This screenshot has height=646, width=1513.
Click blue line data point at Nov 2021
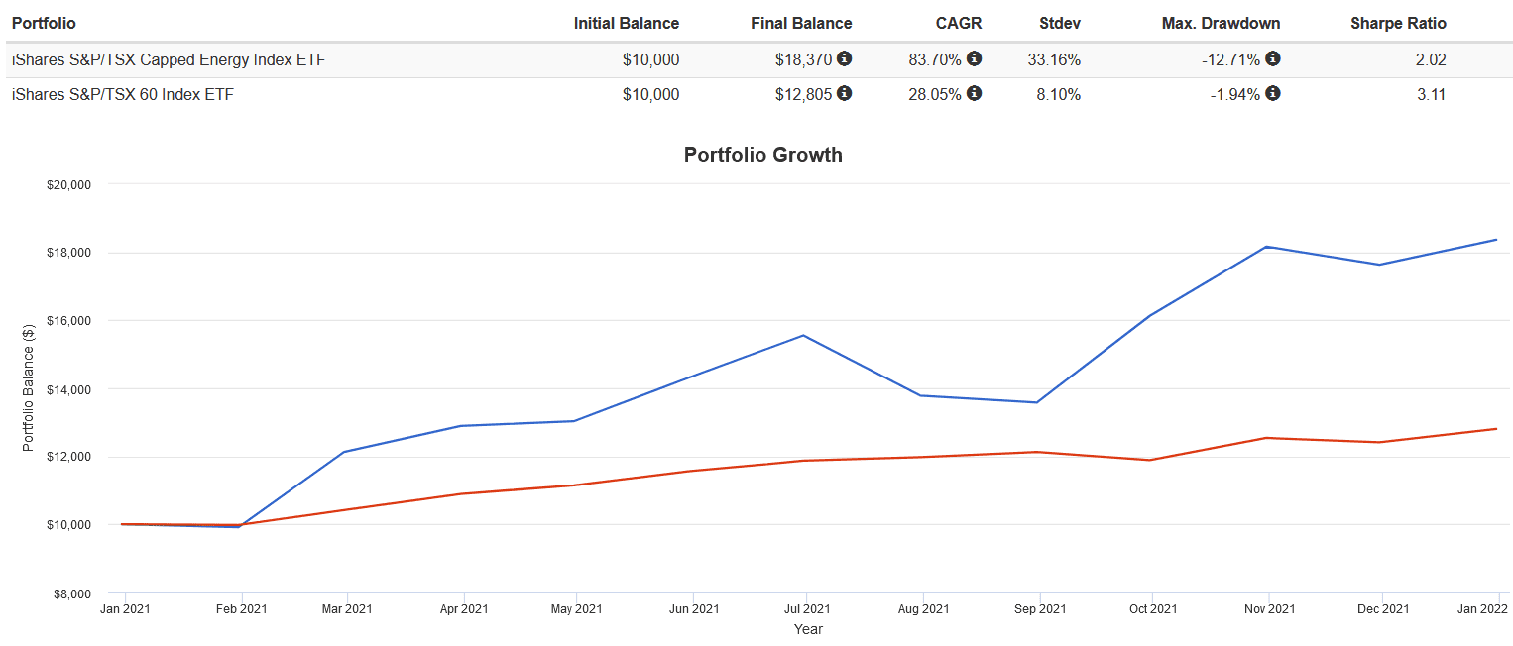tap(1268, 247)
